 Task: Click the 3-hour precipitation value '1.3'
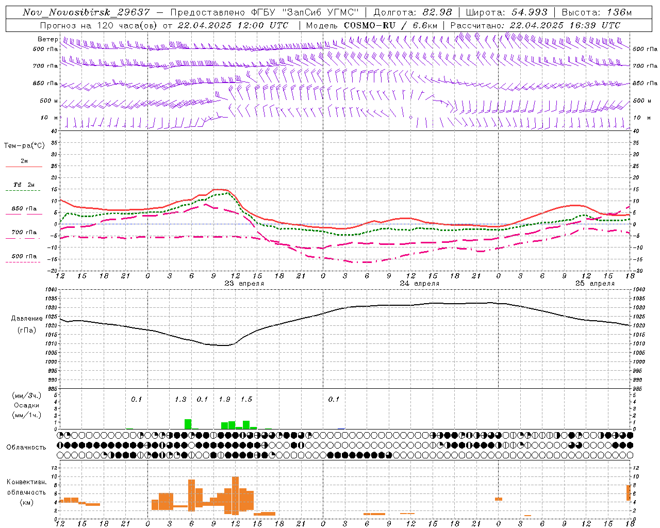(180, 400)
